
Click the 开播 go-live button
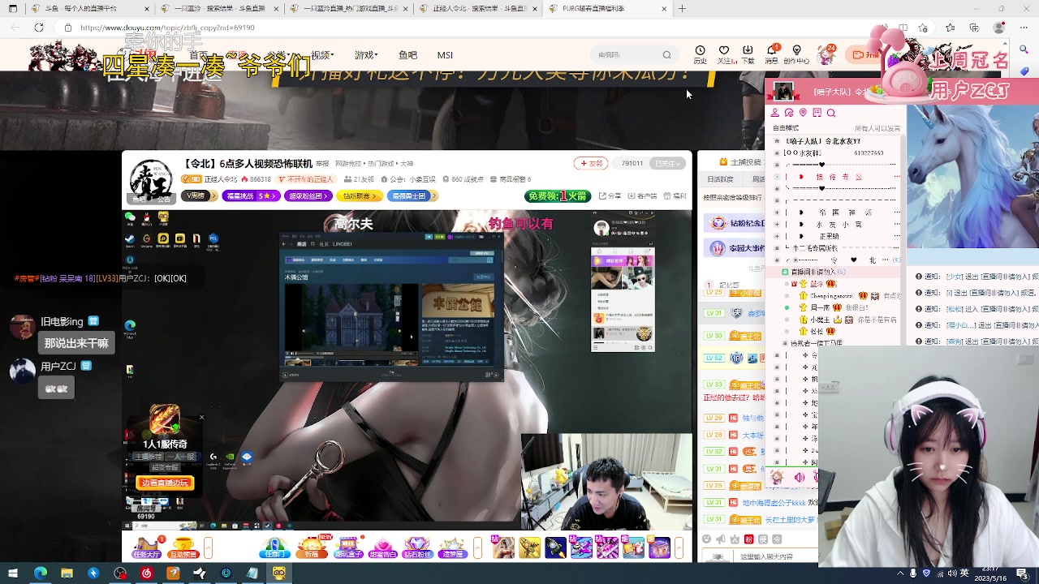(864, 54)
